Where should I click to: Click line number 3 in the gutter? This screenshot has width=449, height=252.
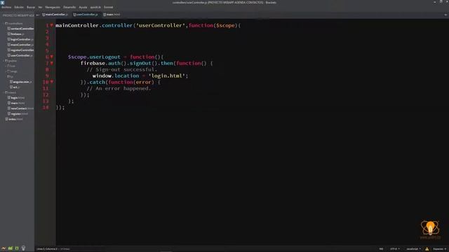pos(47,38)
